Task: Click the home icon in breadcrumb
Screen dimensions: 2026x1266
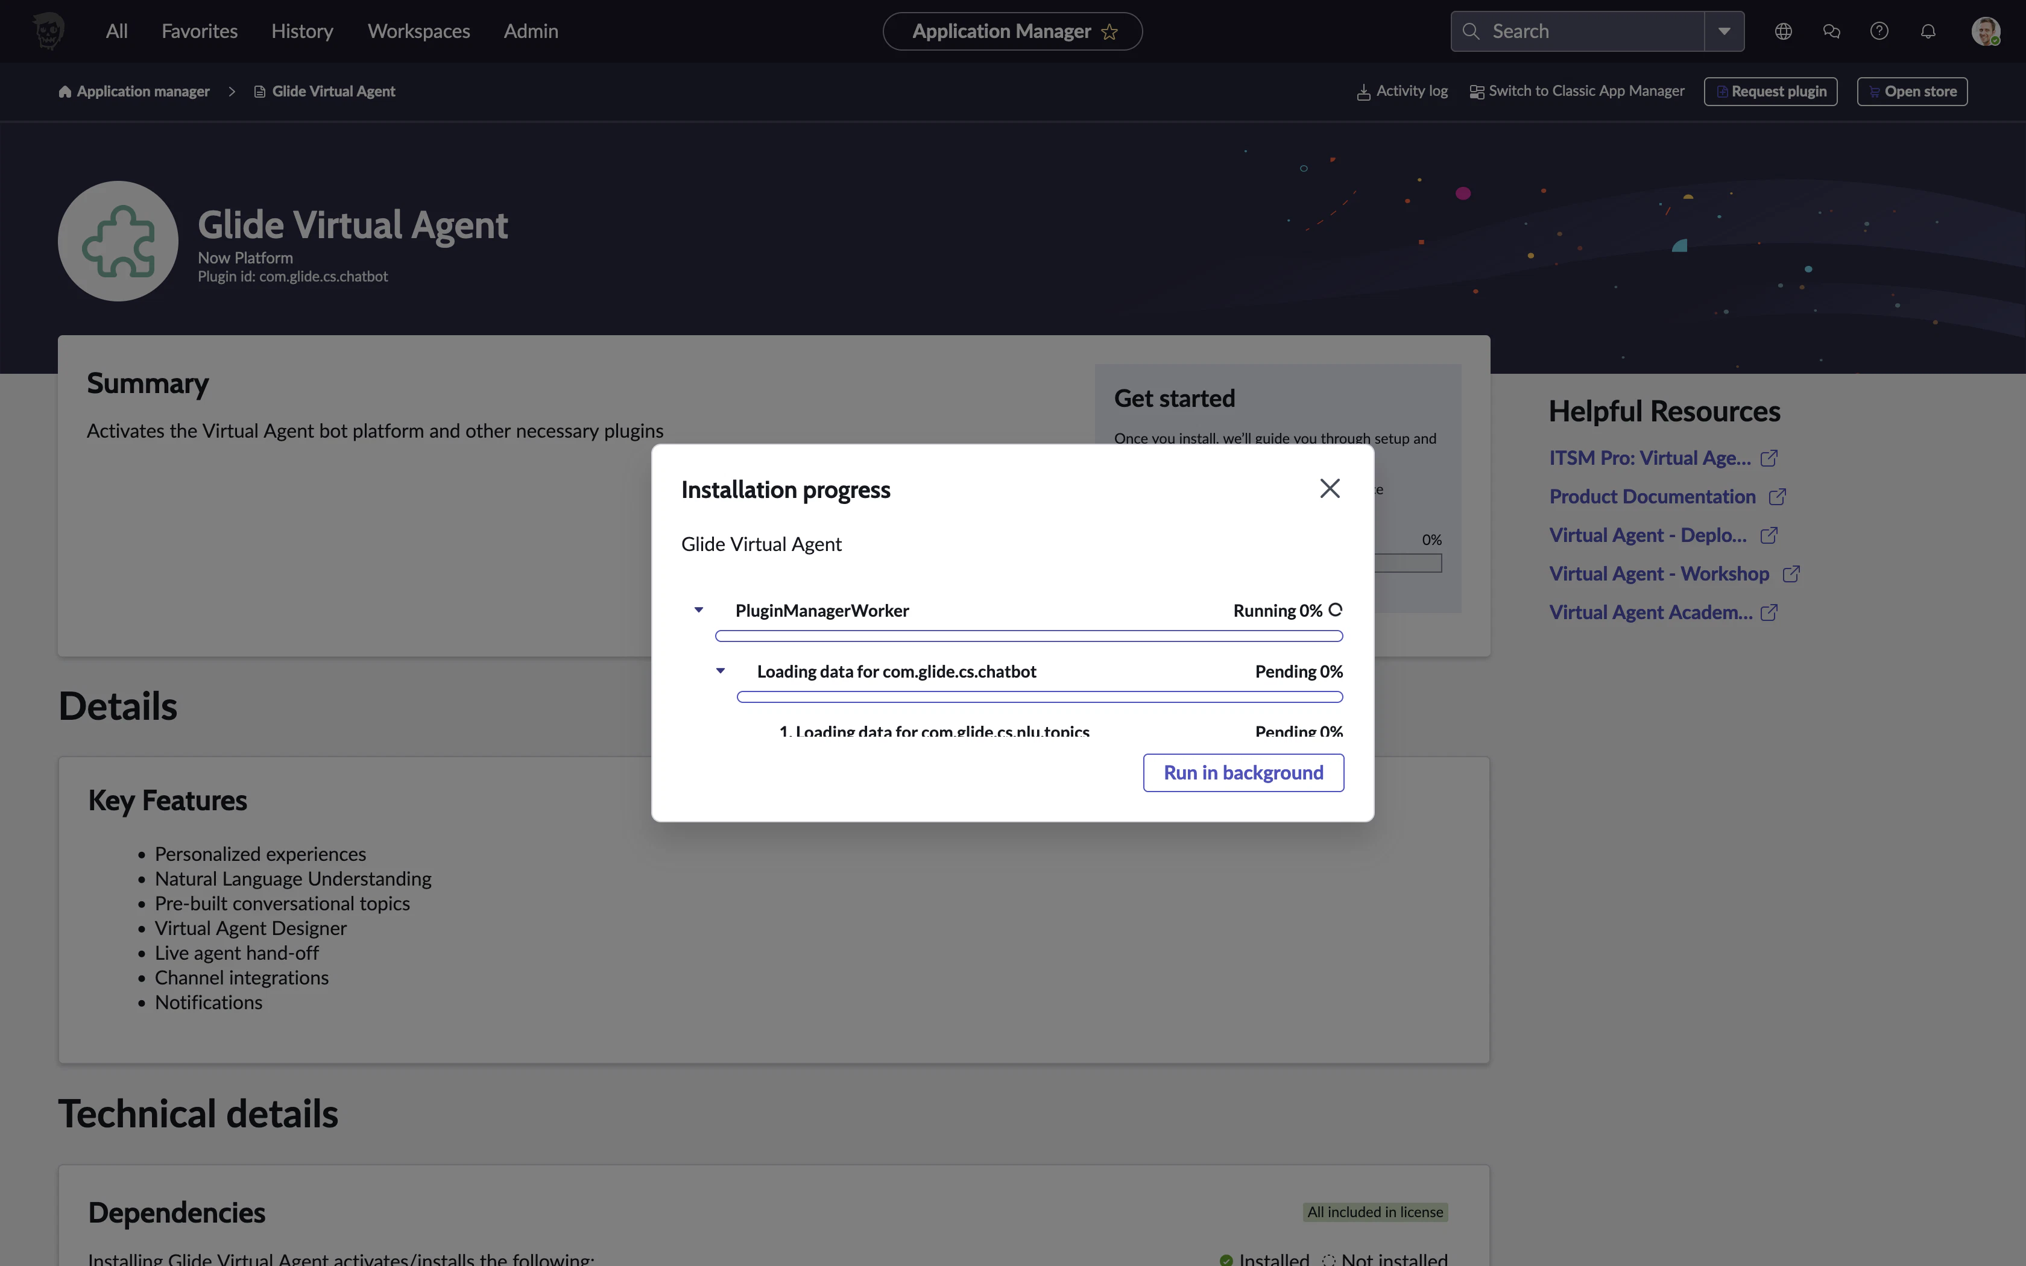Action: pos(65,91)
